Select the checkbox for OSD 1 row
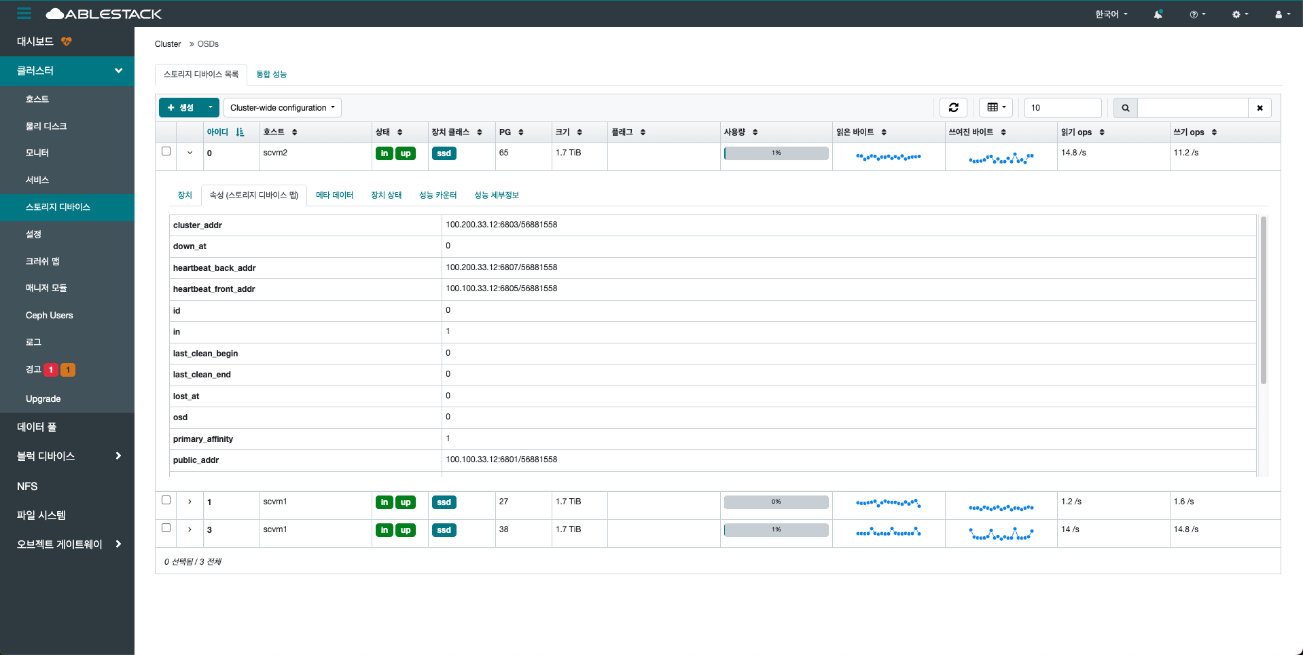 (x=166, y=500)
